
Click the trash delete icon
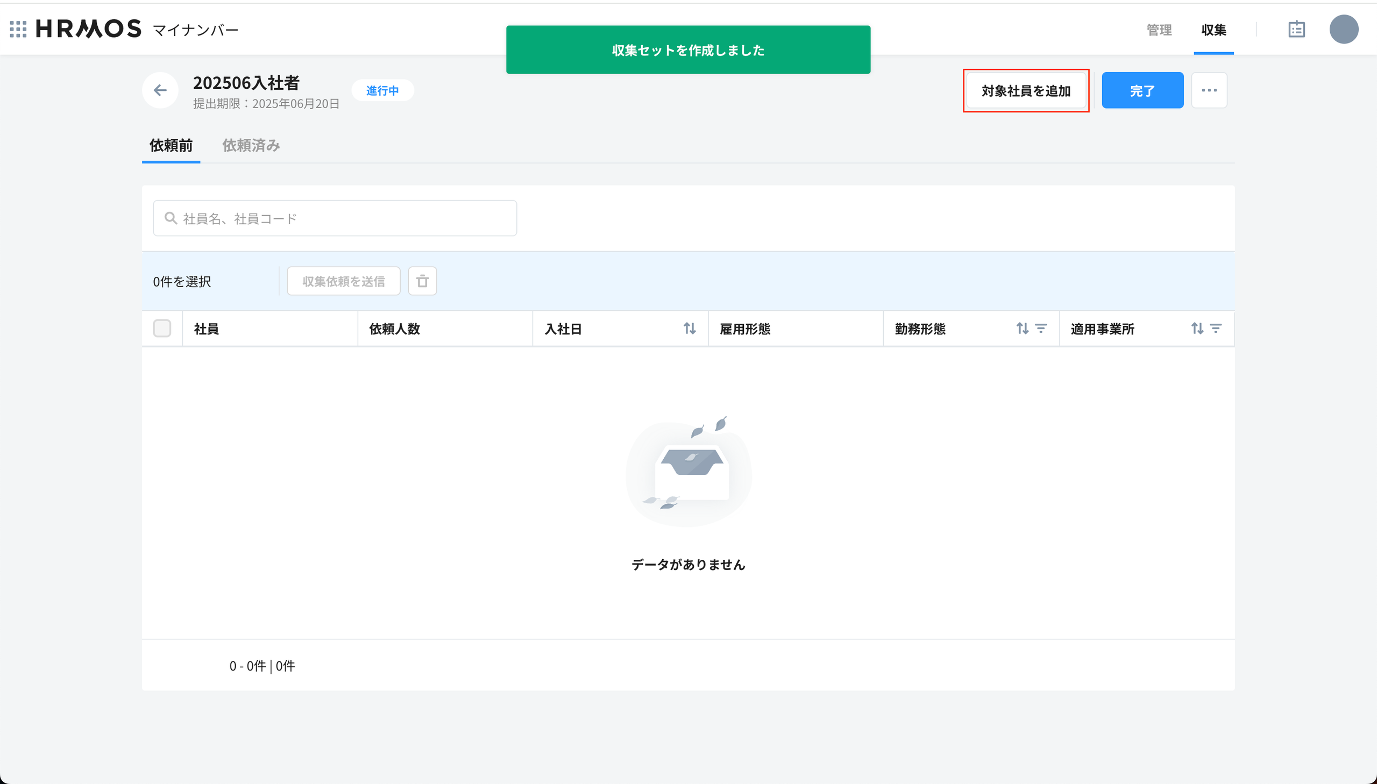point(422,281)
